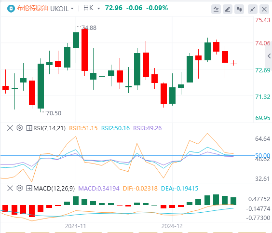Toggle the right side panel arrow

click(269, 56)
